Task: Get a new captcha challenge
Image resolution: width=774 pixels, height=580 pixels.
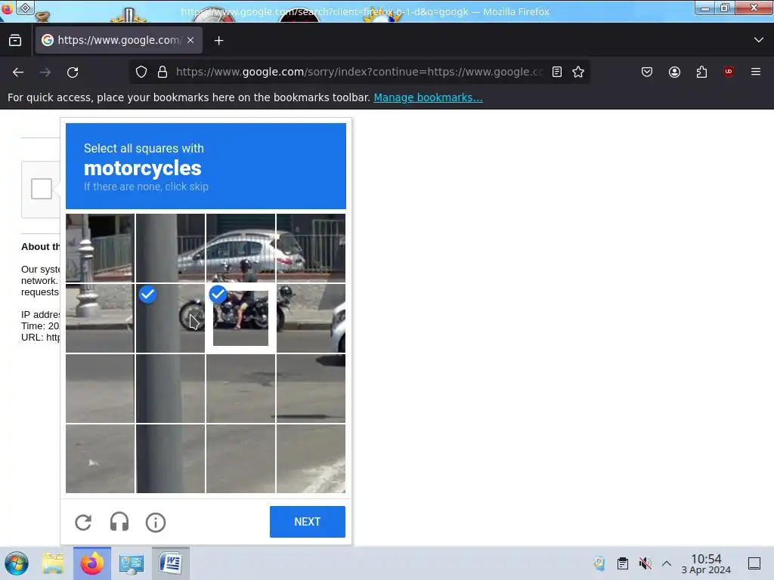Action: coord(83,523)
